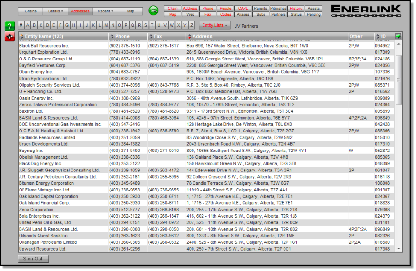Filter entities by letter M
Image resolution: width=416 pixels, height=271 pixels.
pos(106,25)
